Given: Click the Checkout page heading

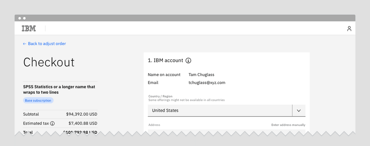Looking at the screenshot, I should point(49,62).
